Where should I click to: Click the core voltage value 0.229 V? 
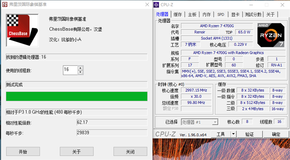coord(241,44)
